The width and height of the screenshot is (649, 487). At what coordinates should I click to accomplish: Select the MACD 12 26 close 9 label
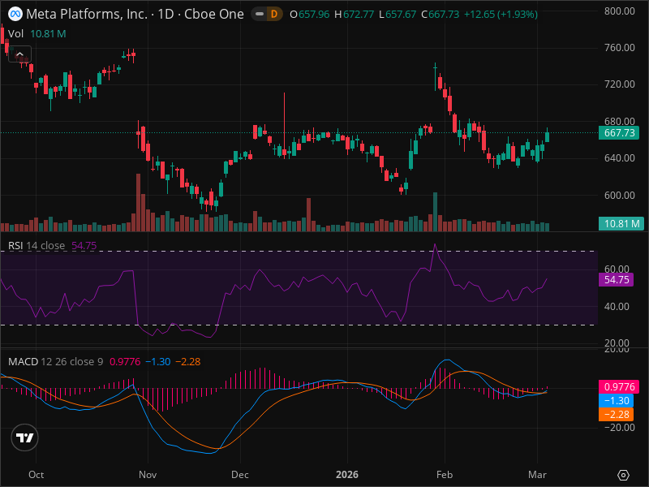[55, 361]
